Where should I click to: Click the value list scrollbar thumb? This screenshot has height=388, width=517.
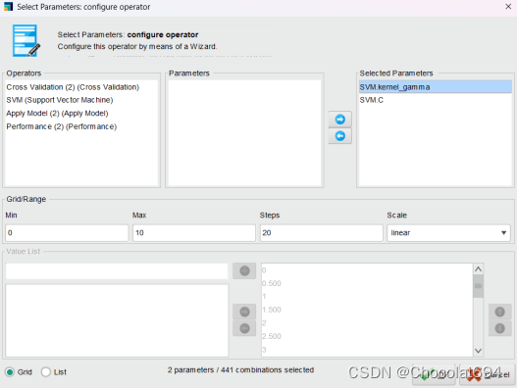click(478, 286)
